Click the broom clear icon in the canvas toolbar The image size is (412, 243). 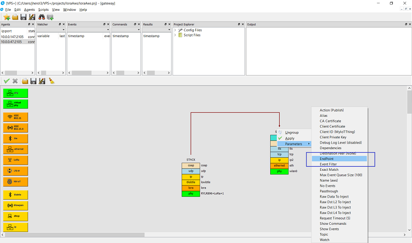click(51, 81)
